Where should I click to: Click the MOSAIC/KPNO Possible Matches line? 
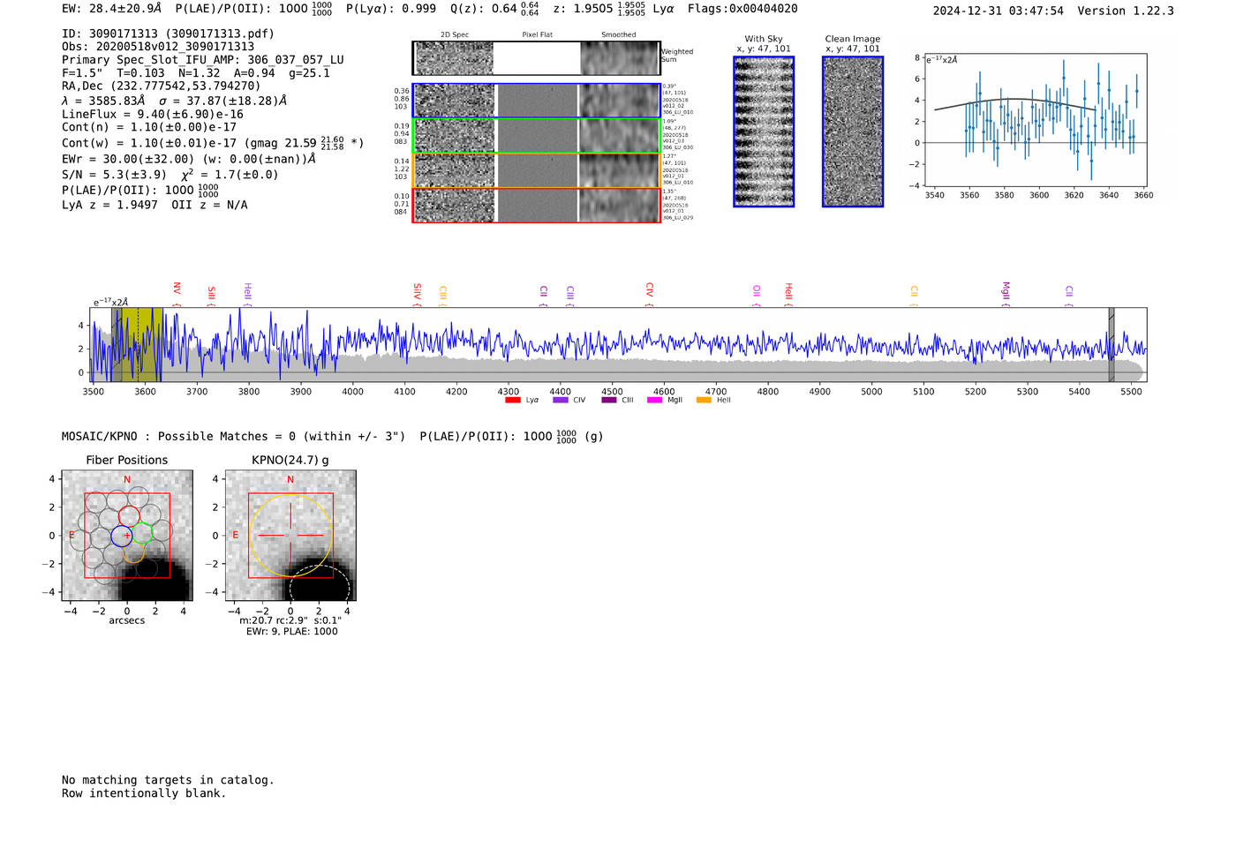tap(333, 437)
